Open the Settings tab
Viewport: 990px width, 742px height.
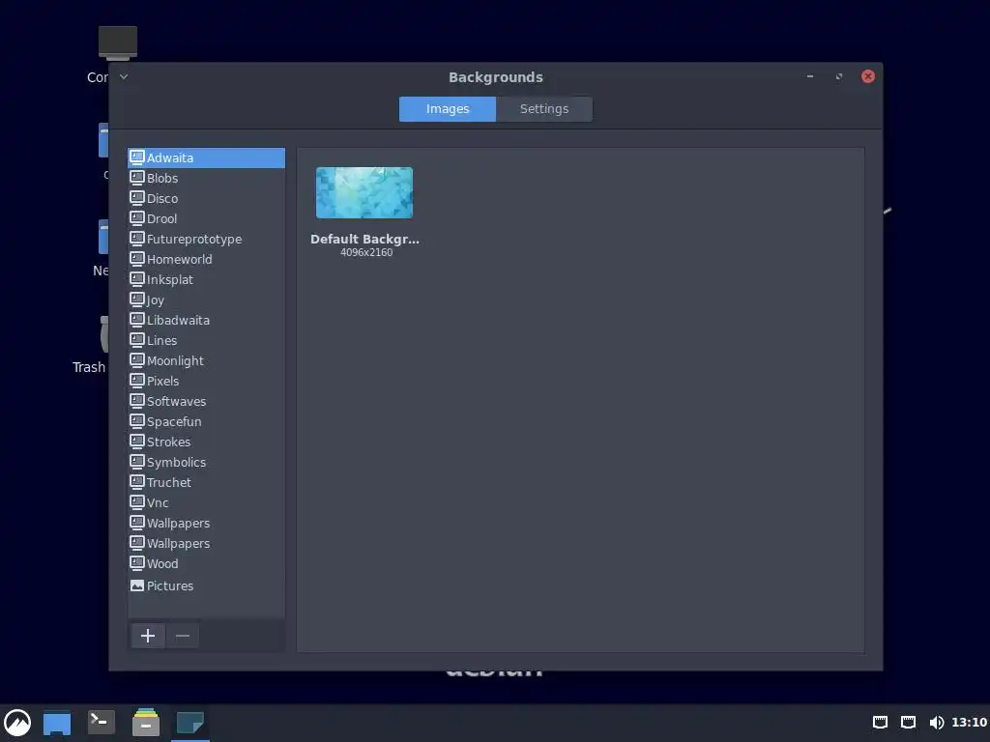coord(544,108)
